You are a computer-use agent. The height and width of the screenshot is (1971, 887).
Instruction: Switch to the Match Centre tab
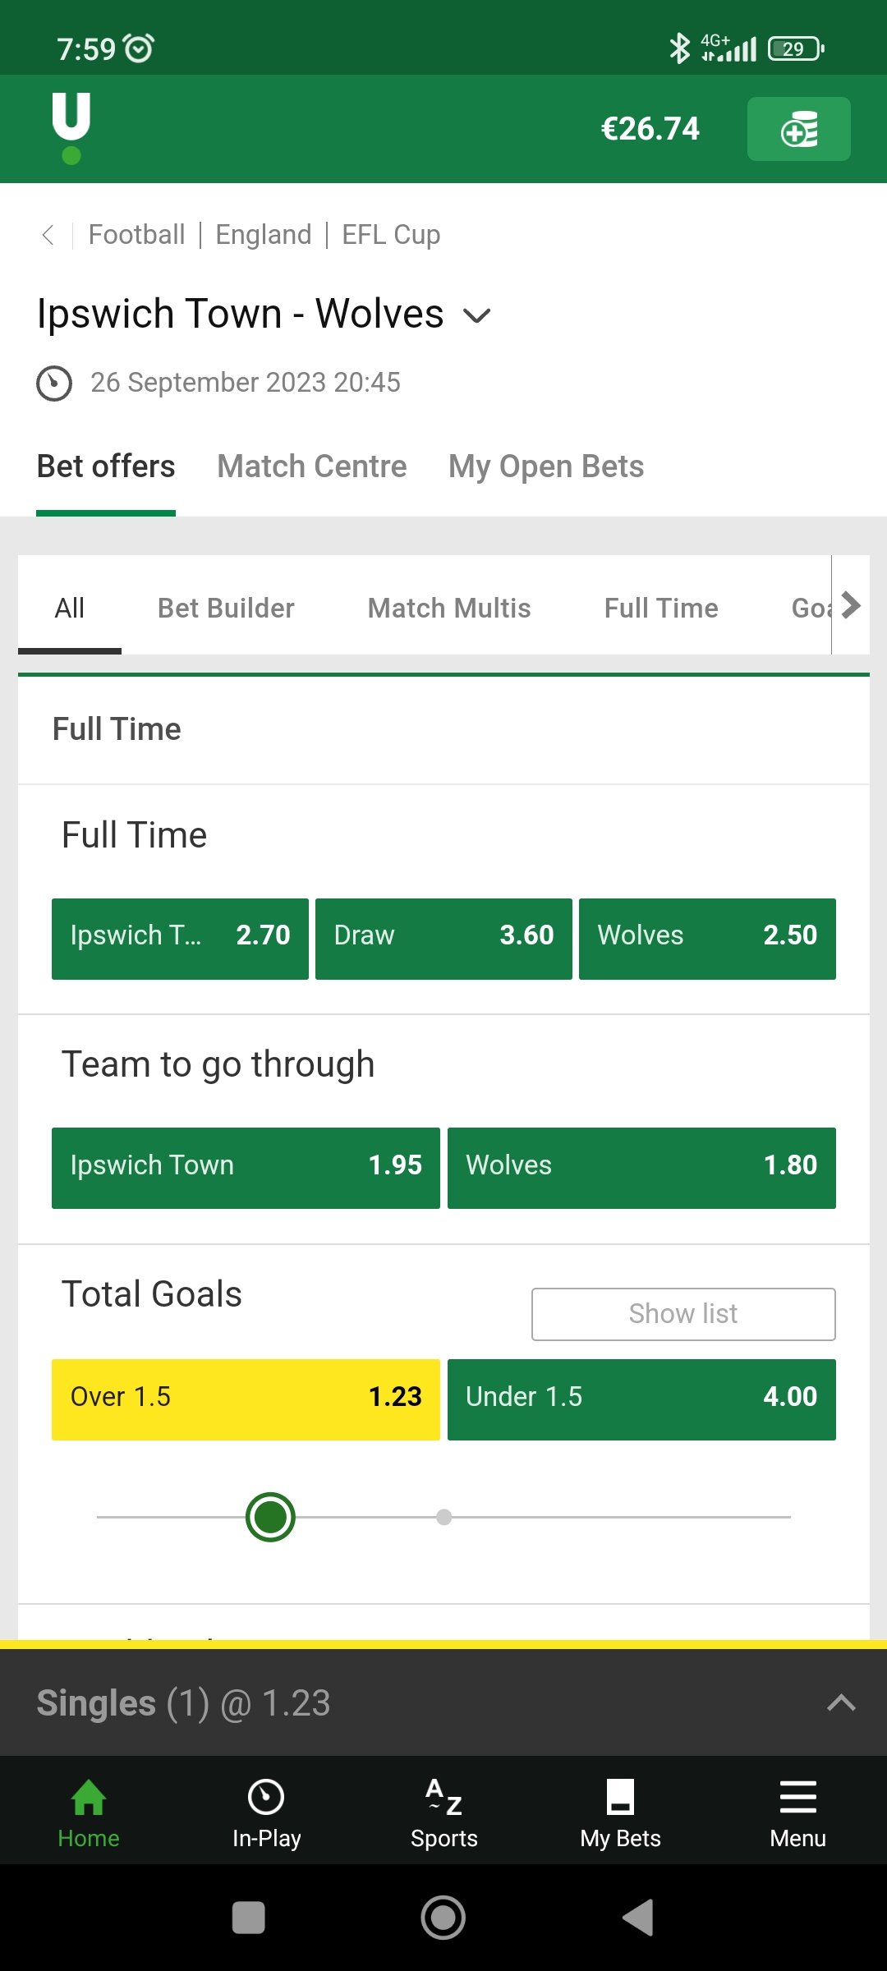(312, 466)
